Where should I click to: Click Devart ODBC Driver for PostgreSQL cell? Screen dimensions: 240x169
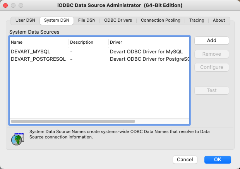149,59
